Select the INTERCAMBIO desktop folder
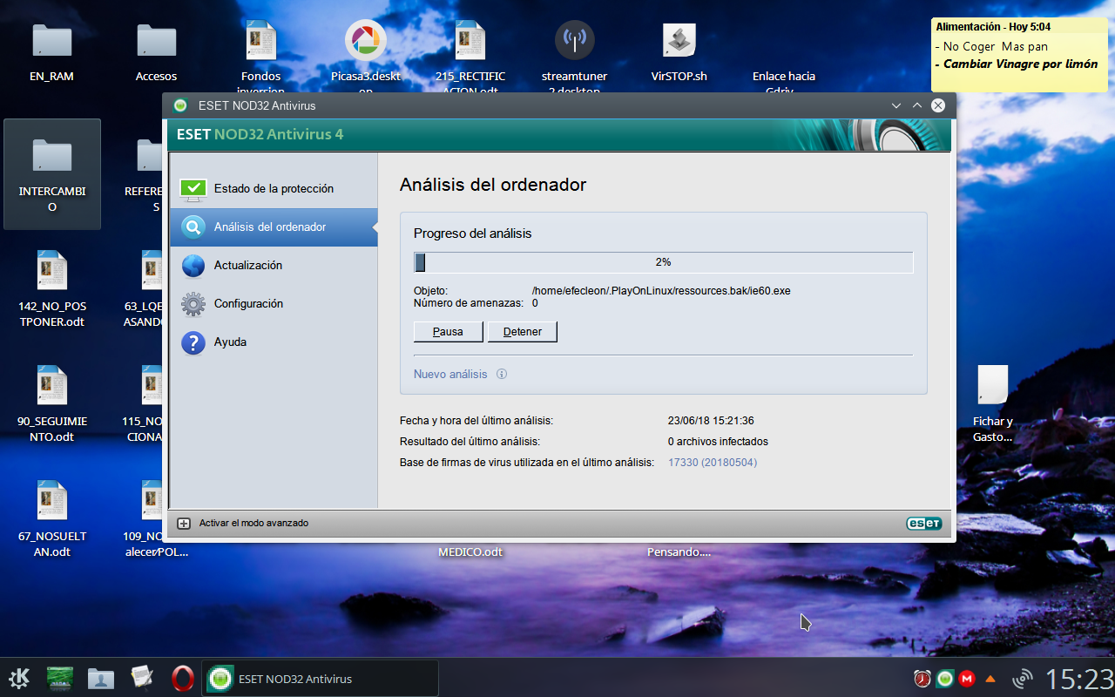This screenshot has width=1115, height=697. click(52, 174)
